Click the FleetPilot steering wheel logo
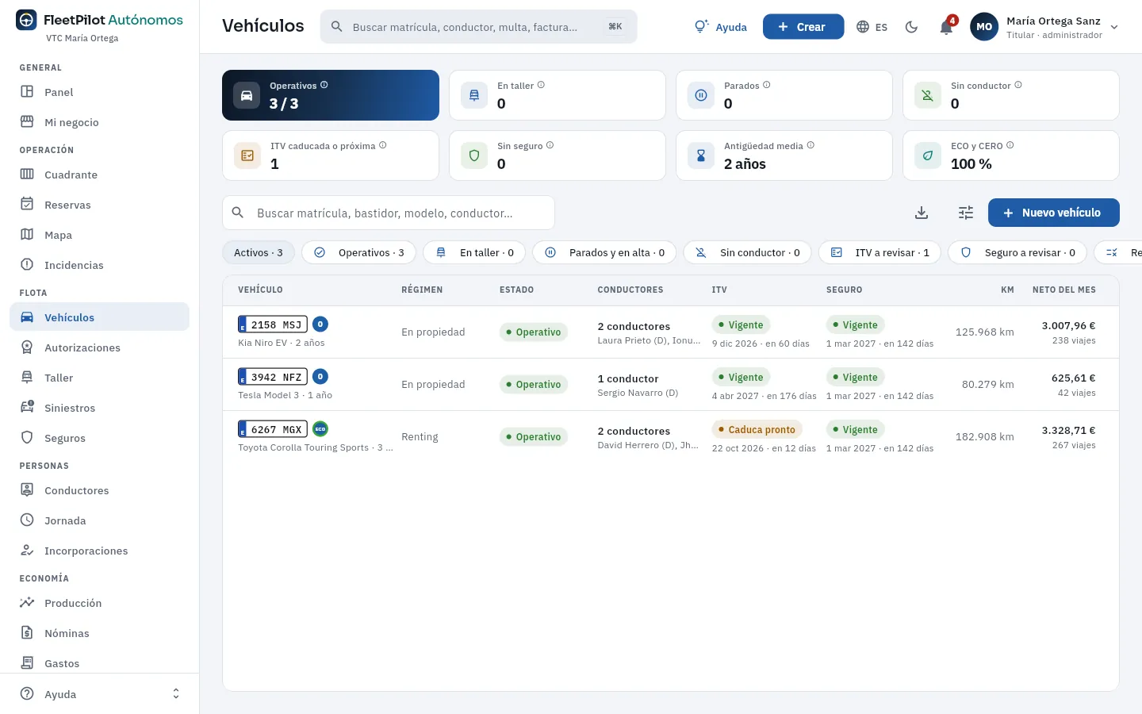The height and width of the screenshot is (714, 1142). click(26, 20)
